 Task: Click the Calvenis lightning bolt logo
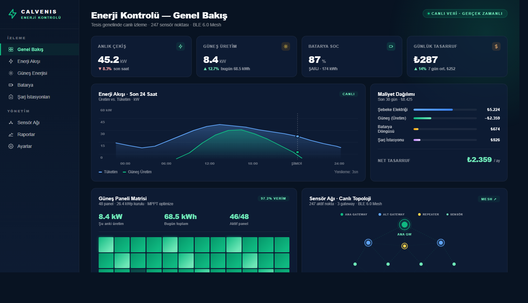(13, 14)
